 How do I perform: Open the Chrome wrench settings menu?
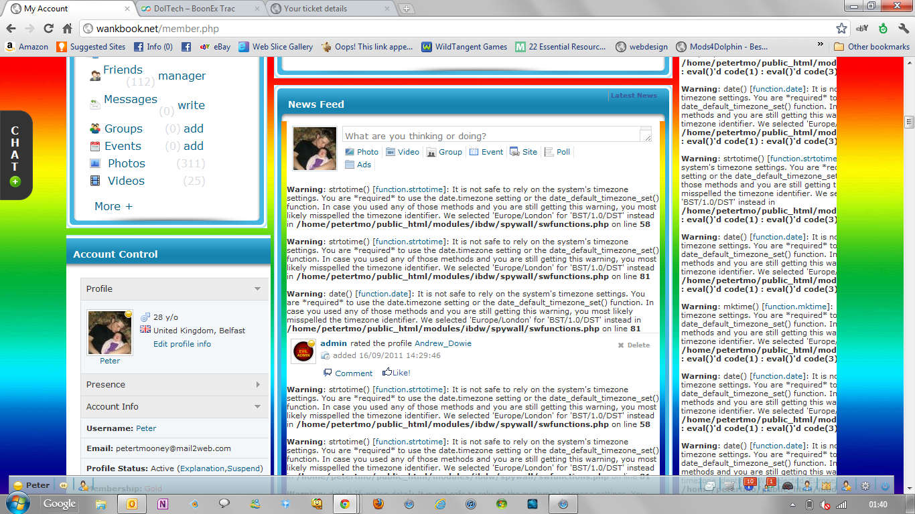[902, 29]
